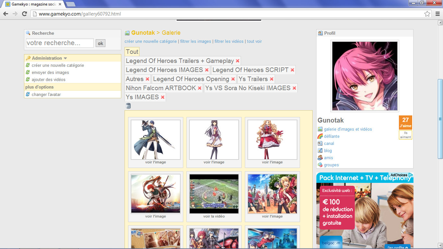Screen dimensions: 443x249
Task: Click the Belgacom Pack Internet advertisement
Action: (x=365, y=211)
